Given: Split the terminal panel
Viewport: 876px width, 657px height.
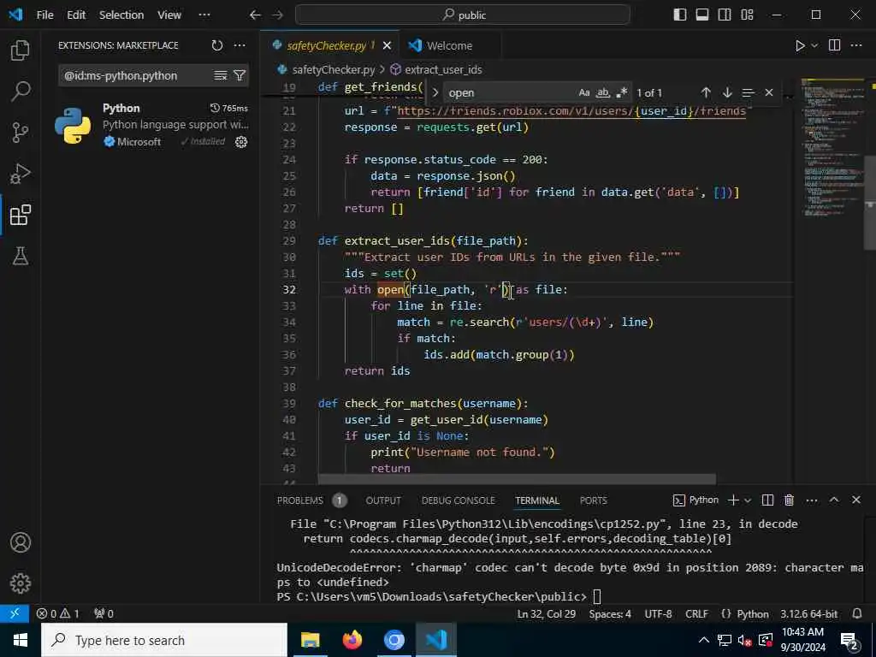Looking at the screenshot, I should pos(767,500).
